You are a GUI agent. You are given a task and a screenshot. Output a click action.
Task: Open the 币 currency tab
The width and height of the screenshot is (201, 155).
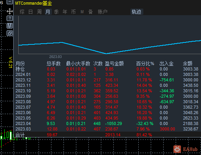[x=73, y=12]
